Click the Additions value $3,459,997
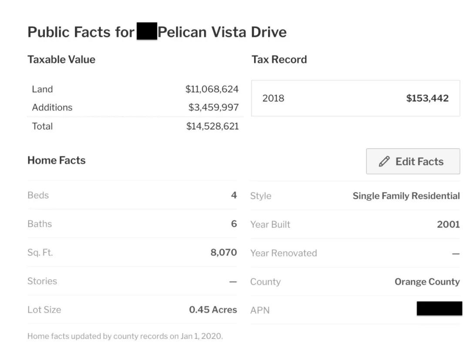 213,107
